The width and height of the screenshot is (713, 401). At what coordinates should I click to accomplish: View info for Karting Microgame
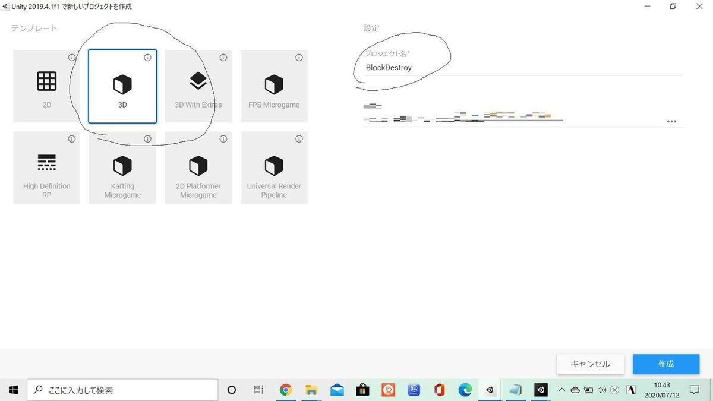click(x=147, y=139)
